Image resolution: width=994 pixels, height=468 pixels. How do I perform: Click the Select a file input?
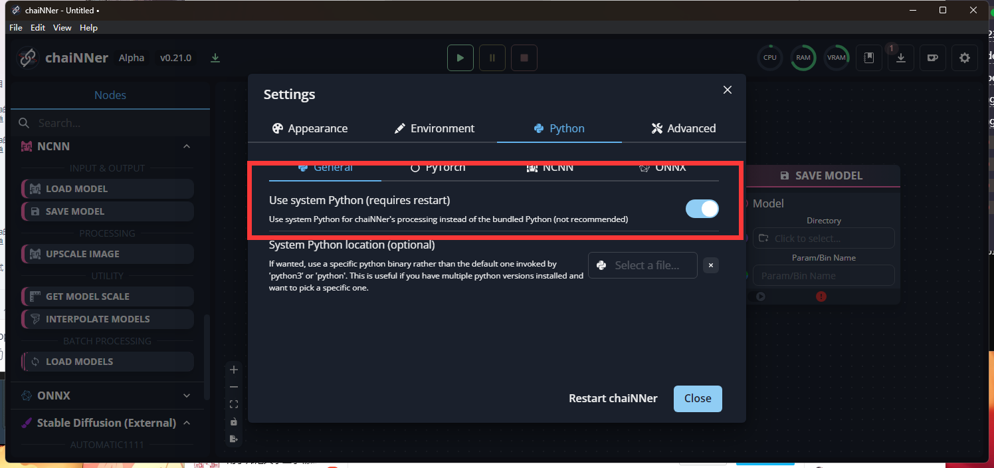tap(643, 265)
